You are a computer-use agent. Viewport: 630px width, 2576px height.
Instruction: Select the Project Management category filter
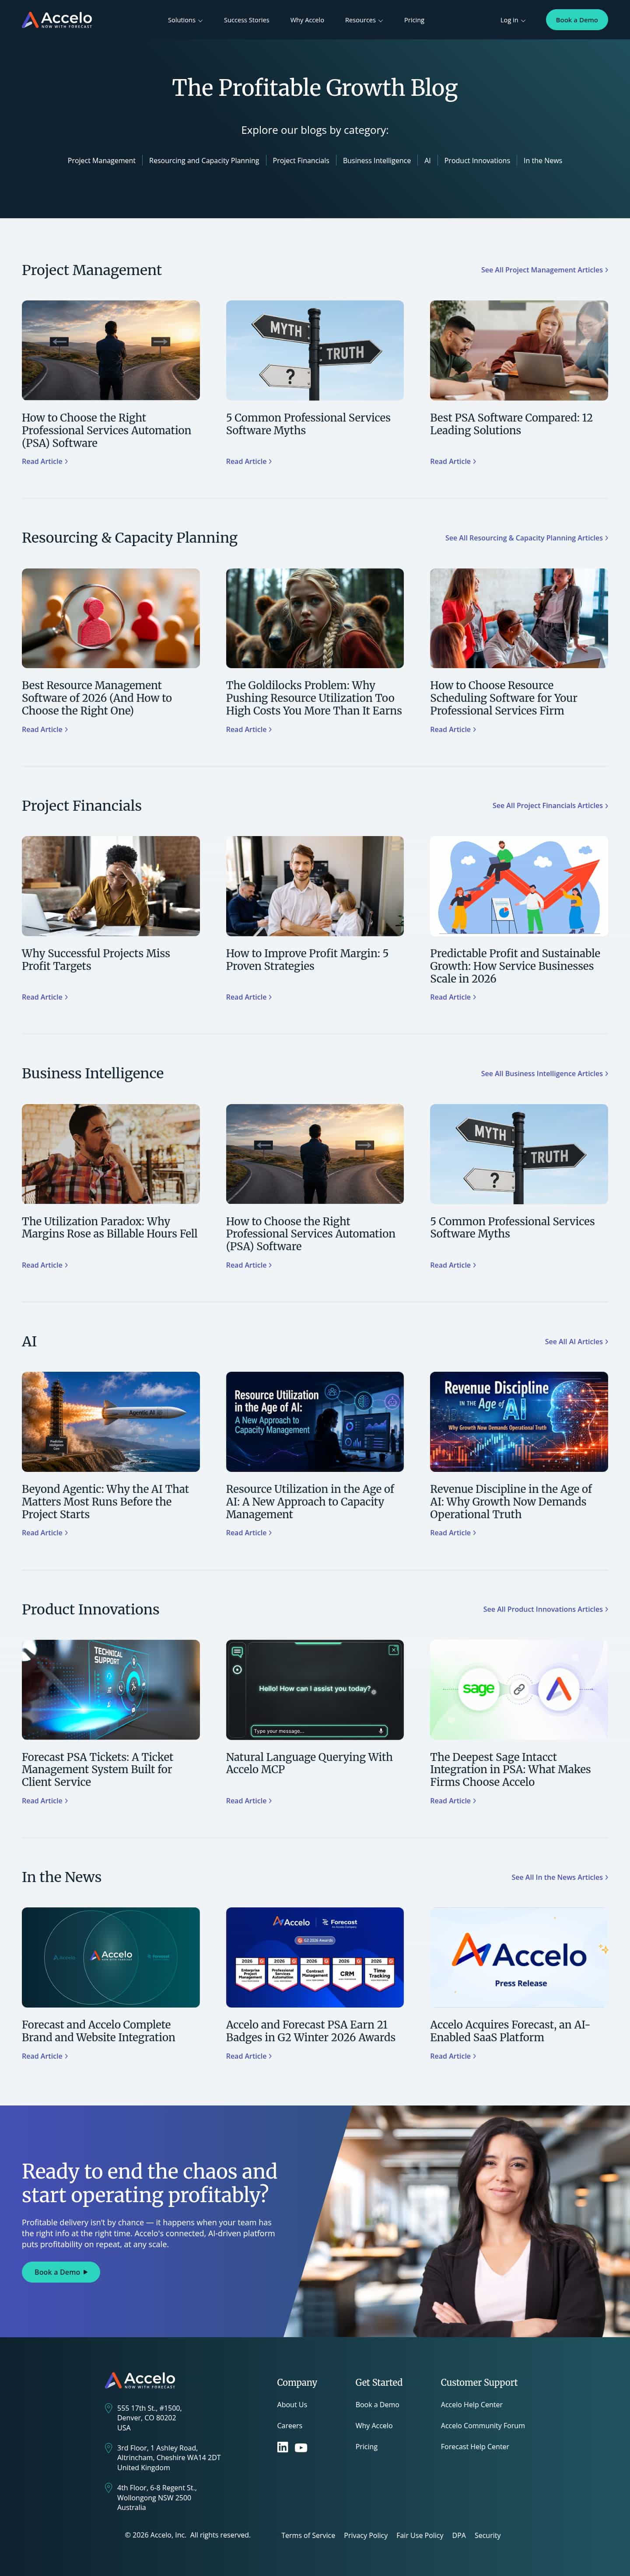point(102,160)
